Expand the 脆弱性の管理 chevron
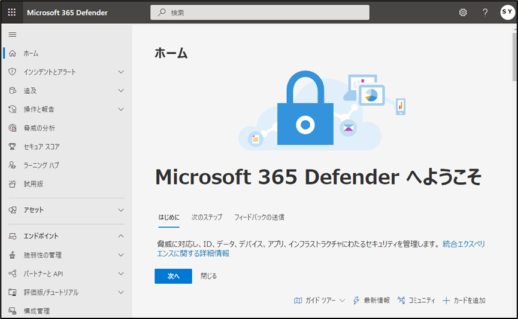The width and height of the screenshot is (518, 319). pyautogui.click(x=121, y=255)
